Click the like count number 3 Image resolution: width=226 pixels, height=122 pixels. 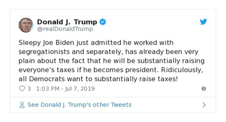(29, 89)
